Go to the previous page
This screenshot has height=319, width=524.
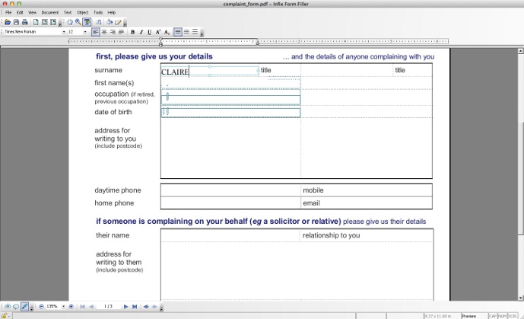click(91, 306)
